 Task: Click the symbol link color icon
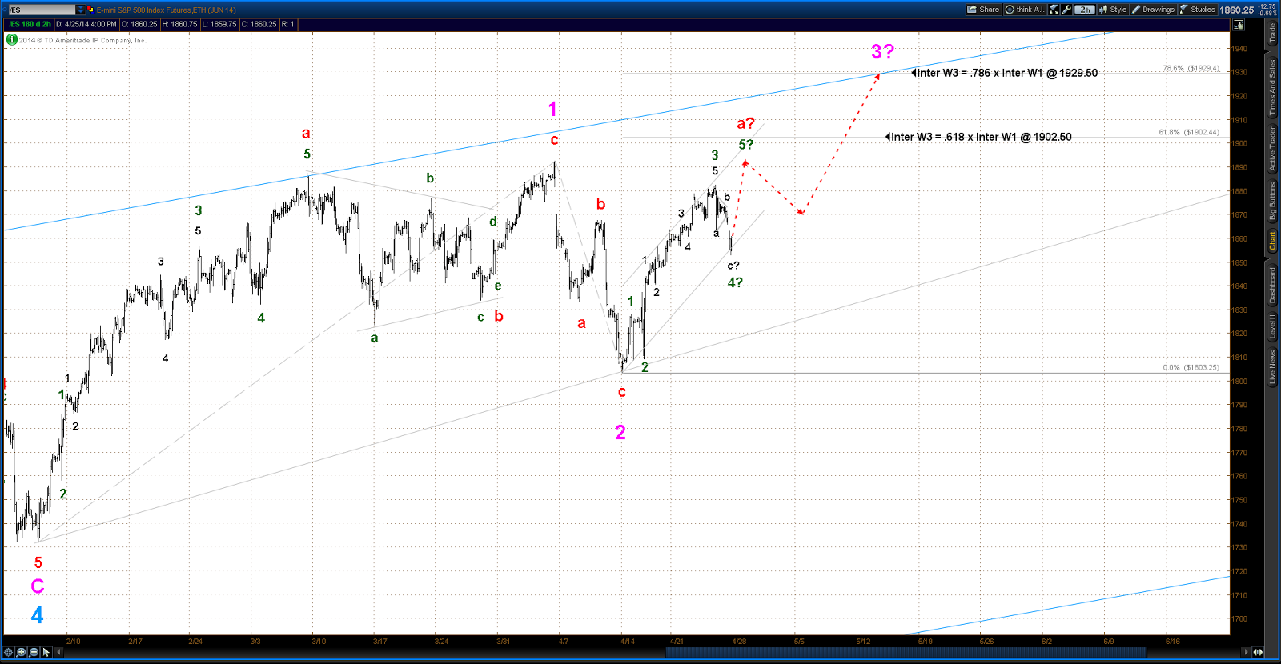[x=90, y=10]
